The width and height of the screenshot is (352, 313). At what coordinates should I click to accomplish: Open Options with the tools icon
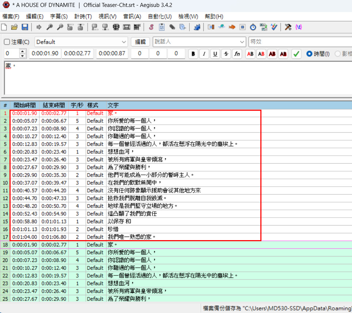288,27
